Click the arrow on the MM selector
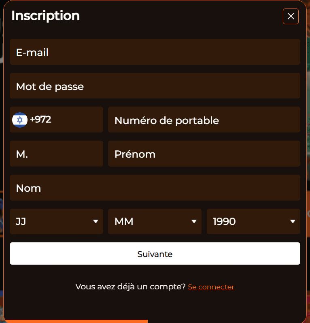This screenshot has width=310, height=323. (x=194, y=222)
